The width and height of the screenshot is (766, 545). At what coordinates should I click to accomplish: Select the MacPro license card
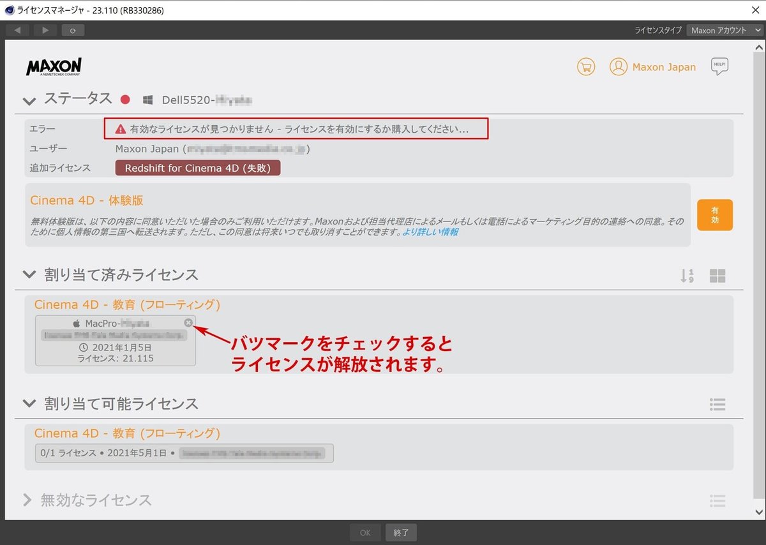116,341
